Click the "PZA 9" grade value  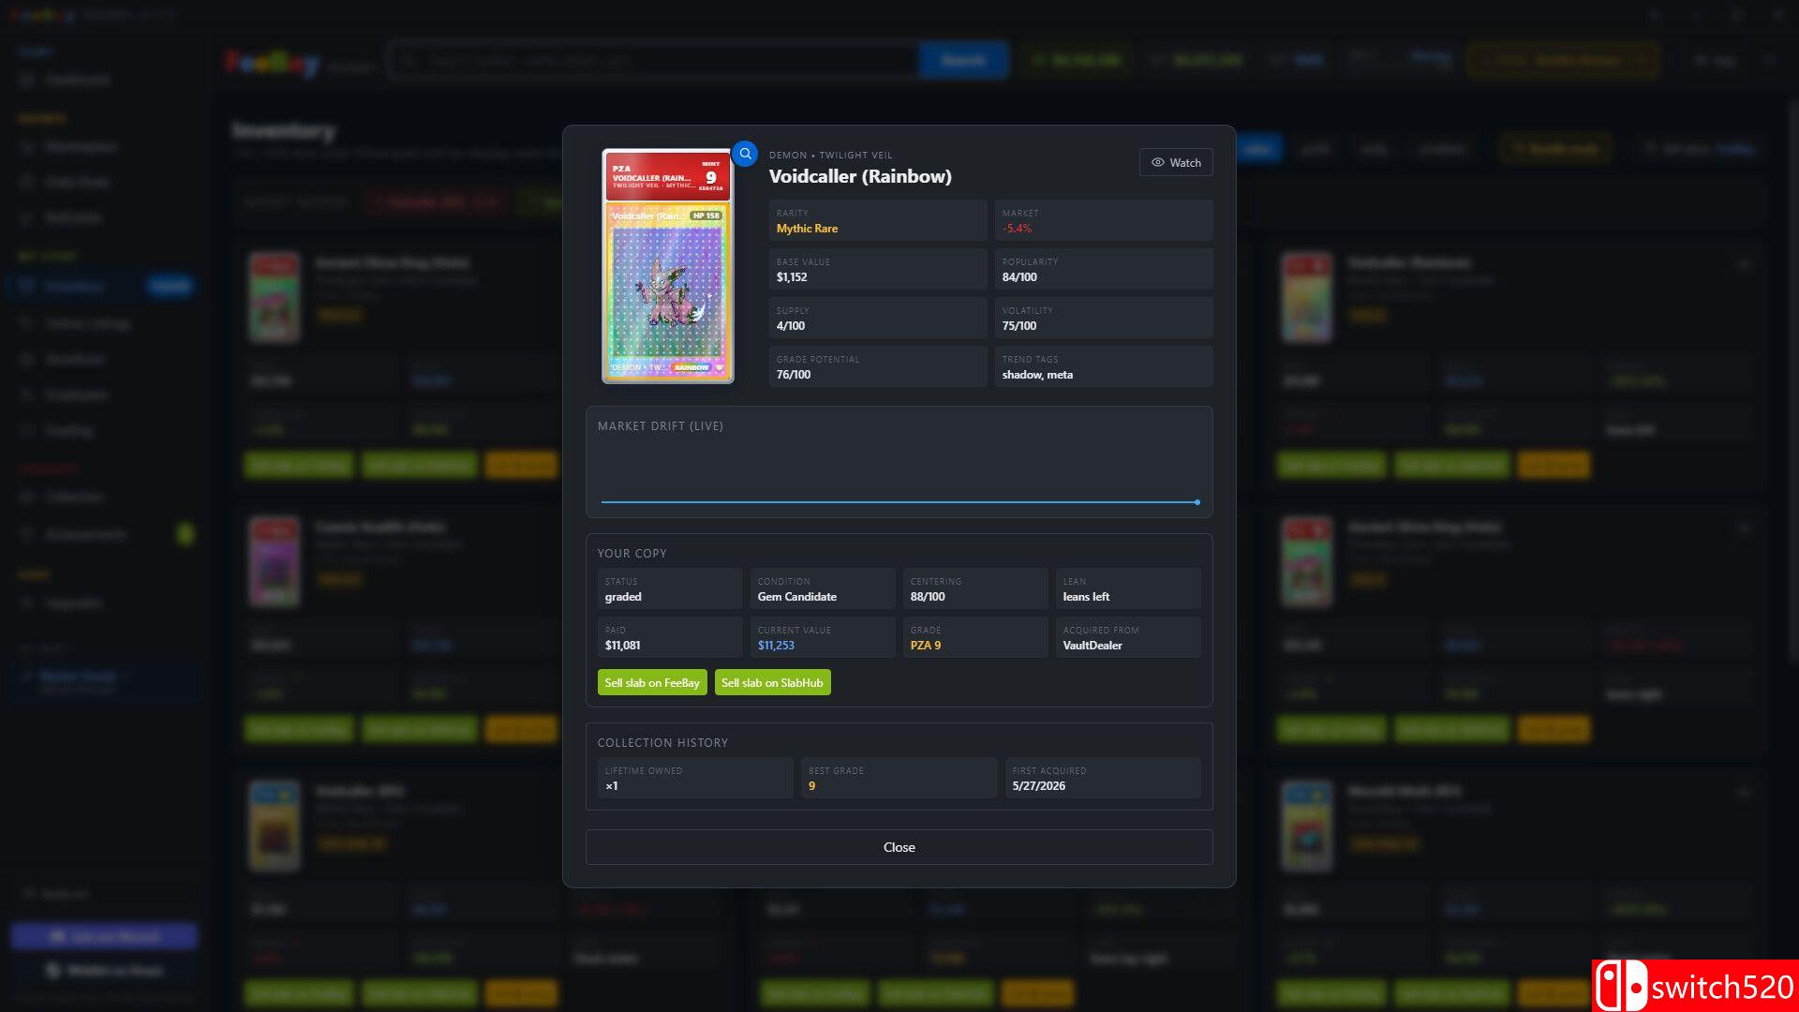[926, 646]
